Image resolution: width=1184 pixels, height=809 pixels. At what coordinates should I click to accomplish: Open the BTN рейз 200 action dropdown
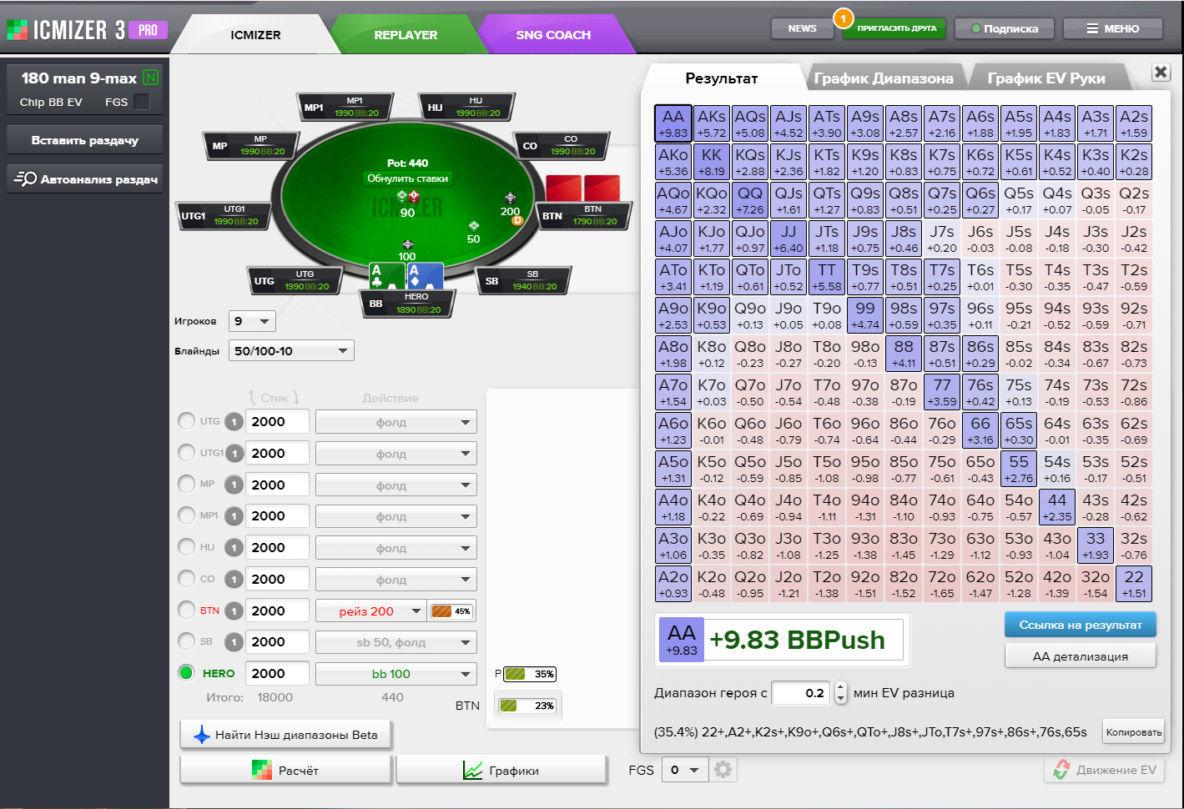click(x=370, y=611)
